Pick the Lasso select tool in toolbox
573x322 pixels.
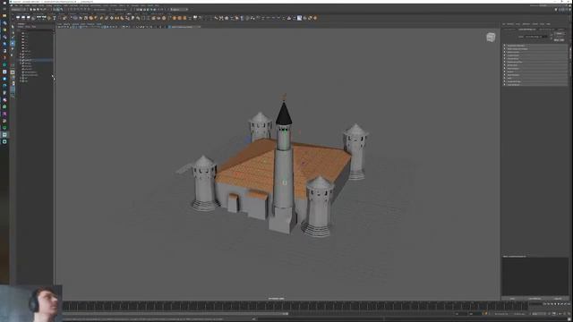(x=13, y=32)
